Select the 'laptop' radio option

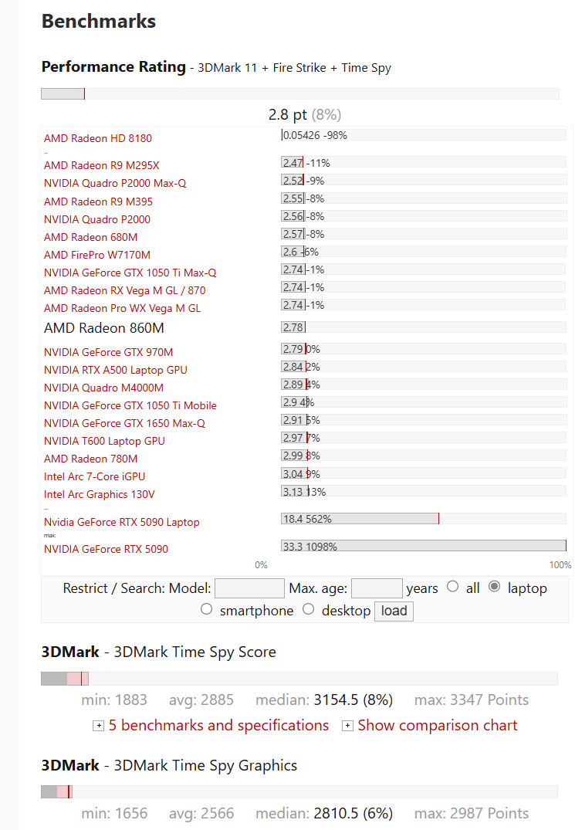(x=494, y=587)
